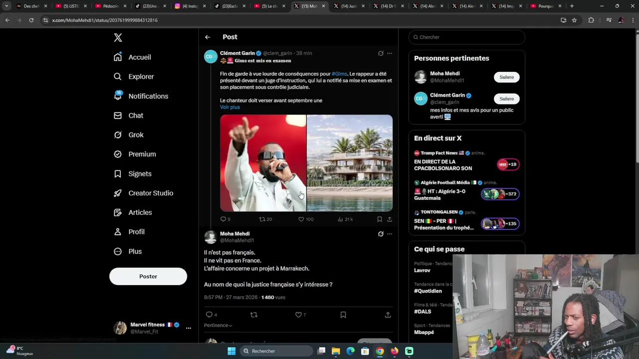Open Microsoft Edge from taskbar
This screenshot has height=359, width=639.
pos(350,351)
